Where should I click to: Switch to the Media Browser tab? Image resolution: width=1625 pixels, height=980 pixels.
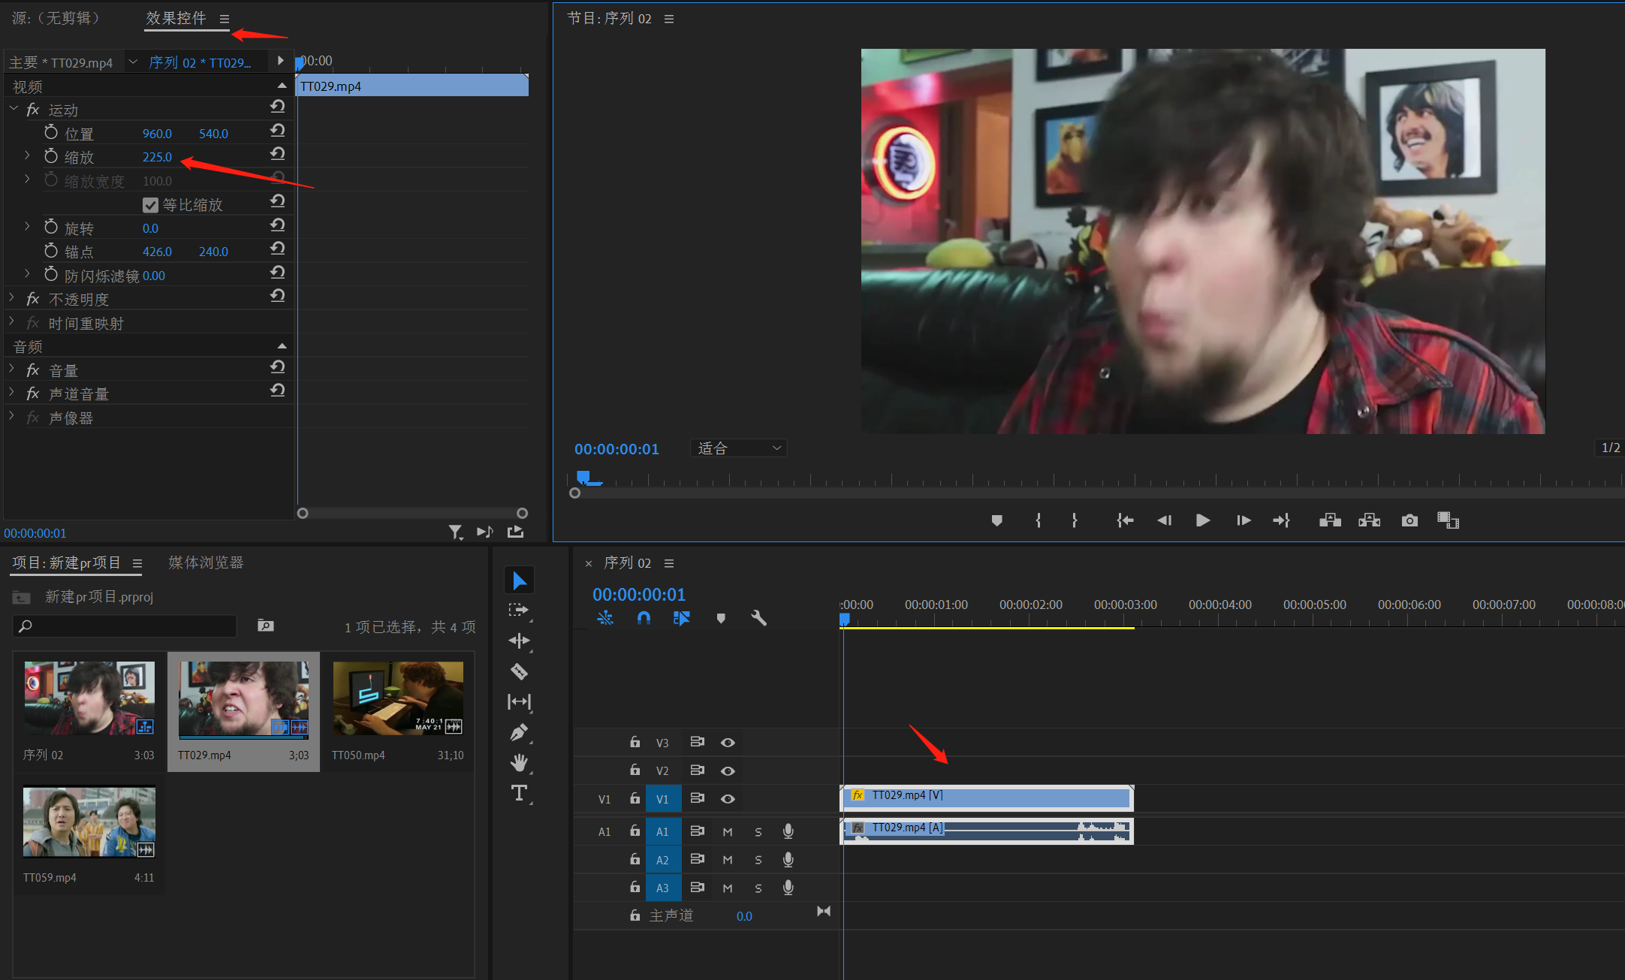[206, 562]
